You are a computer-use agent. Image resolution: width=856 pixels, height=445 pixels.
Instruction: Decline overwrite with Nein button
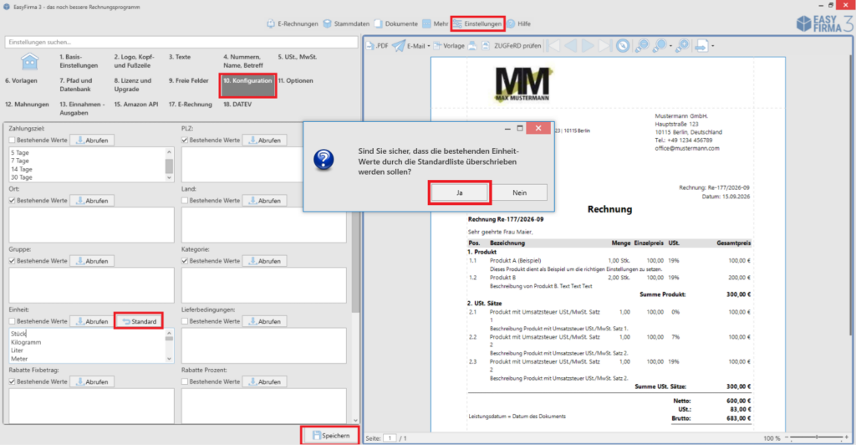(x=519, y=192)
